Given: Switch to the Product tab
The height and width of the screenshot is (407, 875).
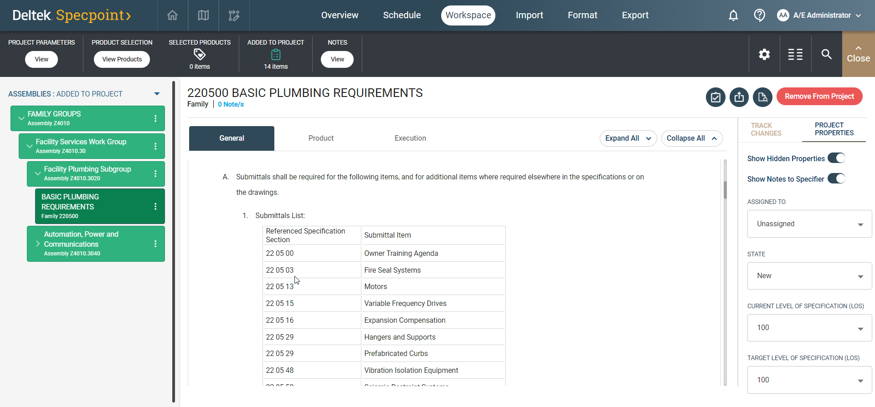Looking at the screenshot, I should pyautogui.click(x=321, y=138).
